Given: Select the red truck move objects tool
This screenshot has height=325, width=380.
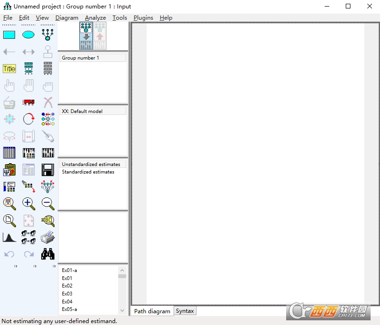Looking at the screenshot, I should pos(28,102).
